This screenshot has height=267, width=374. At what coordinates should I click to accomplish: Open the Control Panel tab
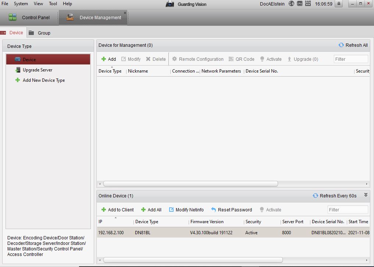click(29, 17)
